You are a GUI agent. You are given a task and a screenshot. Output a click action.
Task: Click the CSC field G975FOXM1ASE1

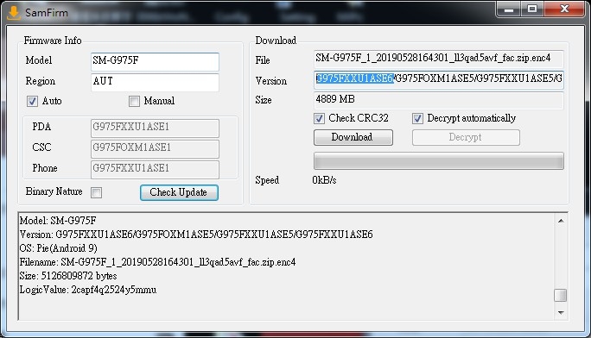(x=155, y=149)
